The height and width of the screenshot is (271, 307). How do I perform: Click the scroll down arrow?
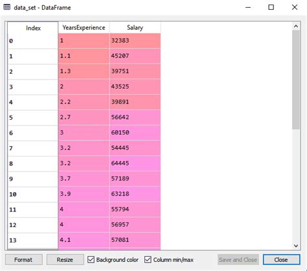(x=296, y=246)
